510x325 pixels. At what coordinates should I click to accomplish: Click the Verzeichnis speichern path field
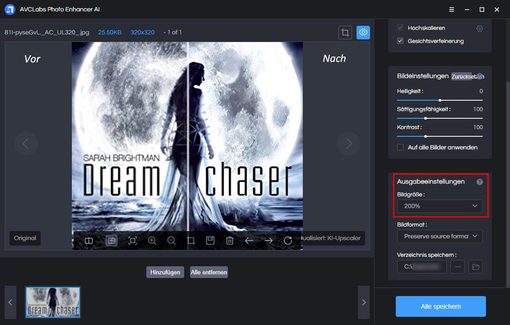click(422, 267)
